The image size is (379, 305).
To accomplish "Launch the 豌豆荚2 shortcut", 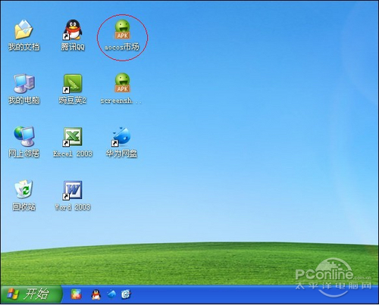I will pos(73,83).
